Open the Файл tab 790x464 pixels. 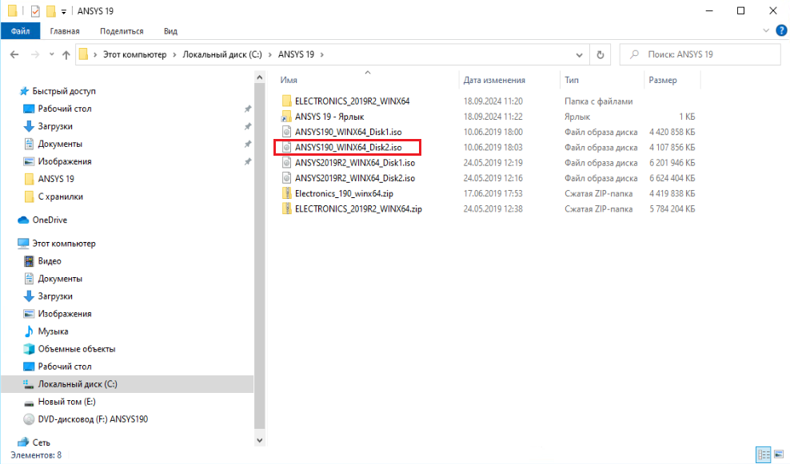point(20,31)
